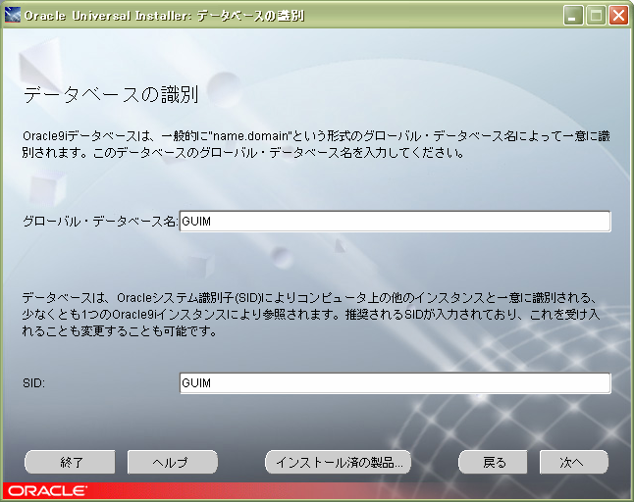The width and height of the screenshot is (634, 502).
Task: Focus the グローバル・データベース名 input field
Action: coord(396,222)
